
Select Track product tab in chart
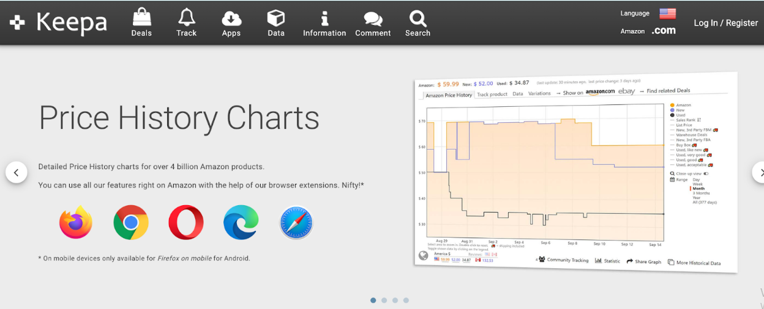click(492, 94)
